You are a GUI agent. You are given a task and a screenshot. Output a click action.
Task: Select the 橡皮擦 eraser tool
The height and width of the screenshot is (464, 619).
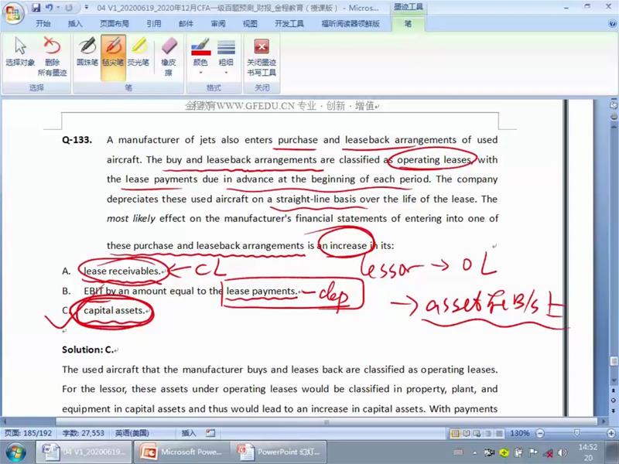click(169, 56)
